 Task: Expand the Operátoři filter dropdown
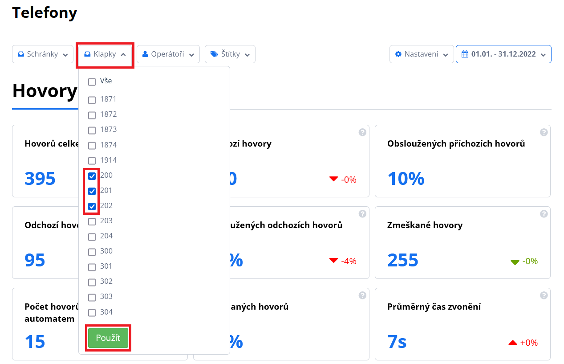coord(168,54)
